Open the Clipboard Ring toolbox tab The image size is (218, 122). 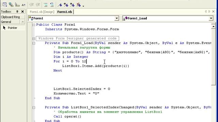[x=13, y=17]
